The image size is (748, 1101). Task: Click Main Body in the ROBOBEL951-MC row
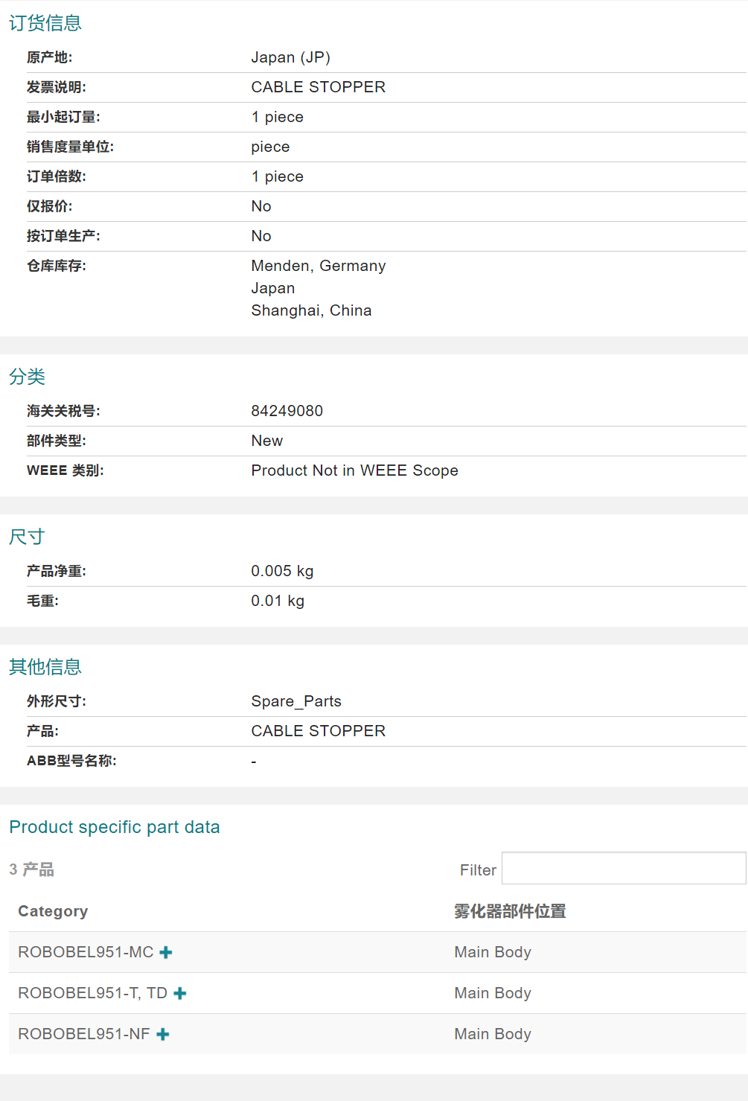tap(493, 952)
